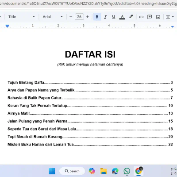Screen dimensions: 177x177
Task: Open the Windows Start menu
Action: coord(52,171)
